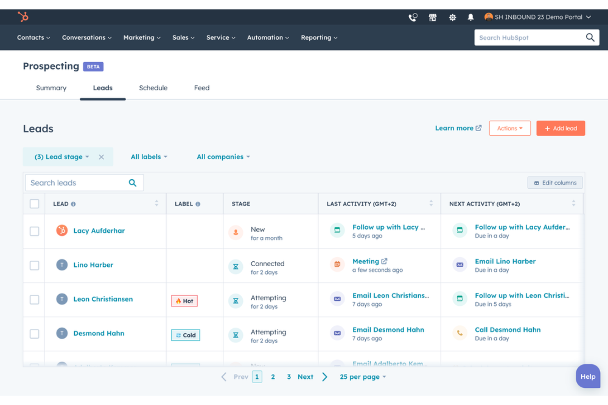Screen dimensions: 608x405
Task: Expand the All labels filter
Action: [149, 156]
